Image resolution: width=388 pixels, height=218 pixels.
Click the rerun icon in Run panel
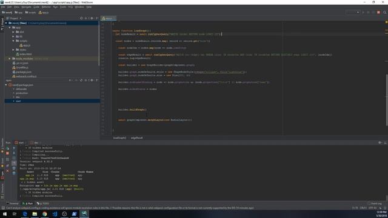pyautogui.click(x=7, y=148)
